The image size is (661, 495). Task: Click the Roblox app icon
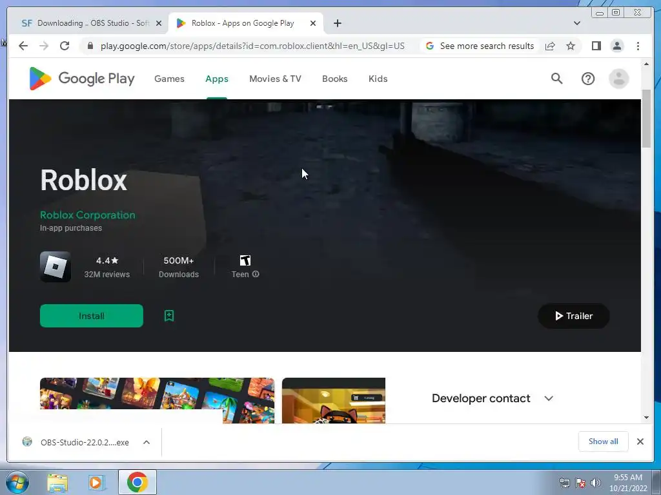pyautogui.click(x=56, y=267)
